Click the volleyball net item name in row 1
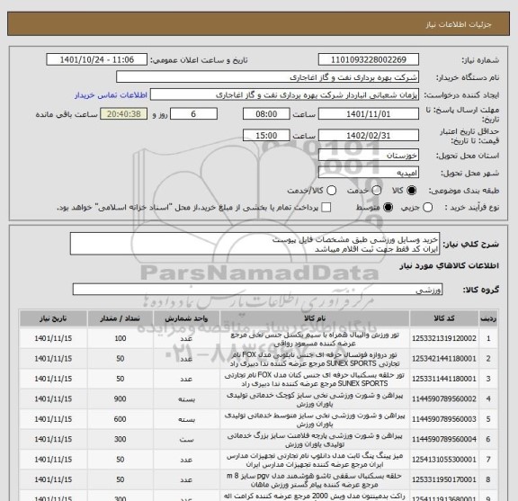Viewport: 518px width, 501px height. [x=315, y=339]
